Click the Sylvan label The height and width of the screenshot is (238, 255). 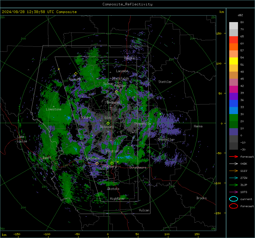(x=108, y=83)
